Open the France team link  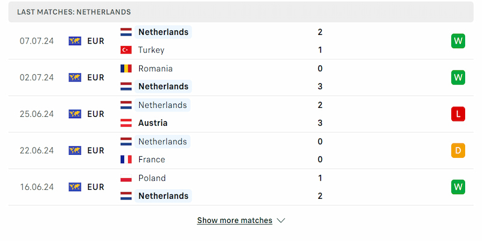151,160
